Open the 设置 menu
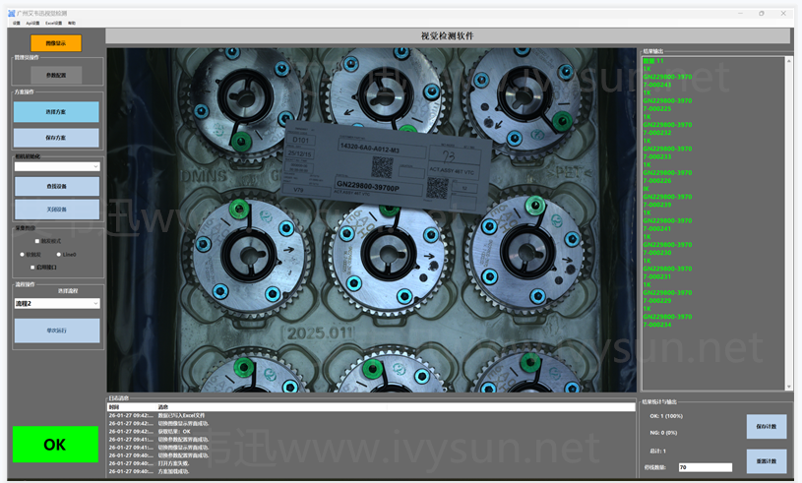The height and width of the screenshot is (483, 802). click(16, 23)
